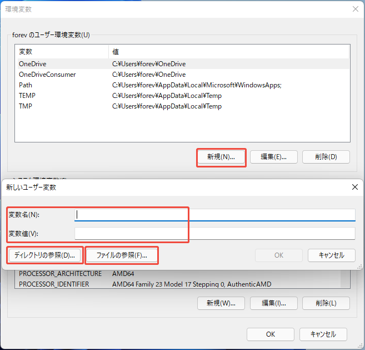This screenshot has width=365, height=350.
Task: Select the OneDriveConsumer variable row
Action: tap(183, 75)
